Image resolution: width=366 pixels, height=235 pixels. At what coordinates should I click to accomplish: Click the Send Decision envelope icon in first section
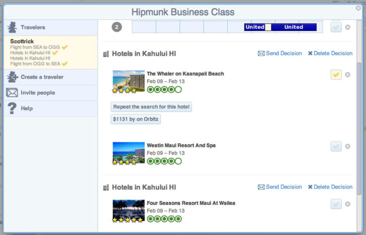[261, 54]
